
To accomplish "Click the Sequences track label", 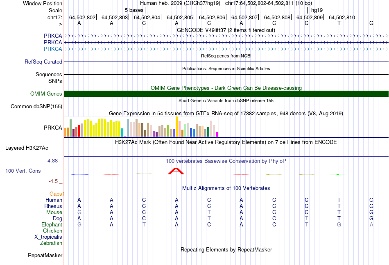I will point(49,74).
